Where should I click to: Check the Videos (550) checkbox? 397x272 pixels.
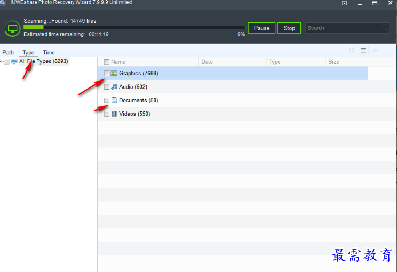pos(107,114)
